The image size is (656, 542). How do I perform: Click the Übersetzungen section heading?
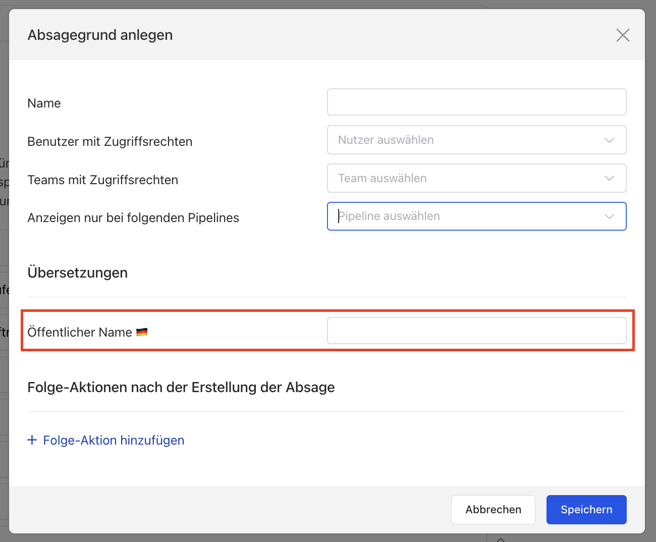(x=78, y=273)
